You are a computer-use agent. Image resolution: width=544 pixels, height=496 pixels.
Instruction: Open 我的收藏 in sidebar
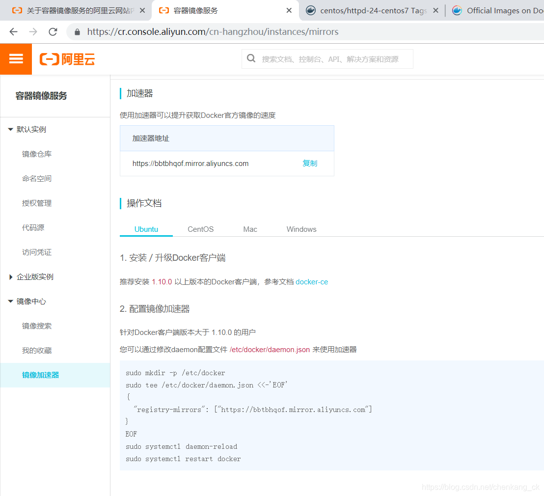(37, 351)
